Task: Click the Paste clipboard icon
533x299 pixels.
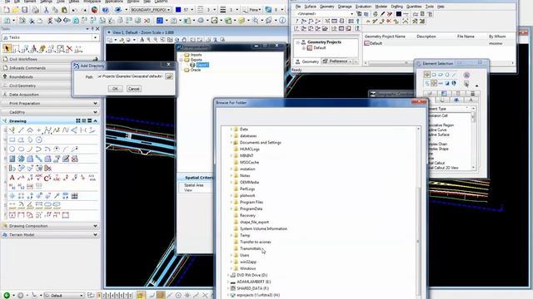Action: [x=64, y=10]
